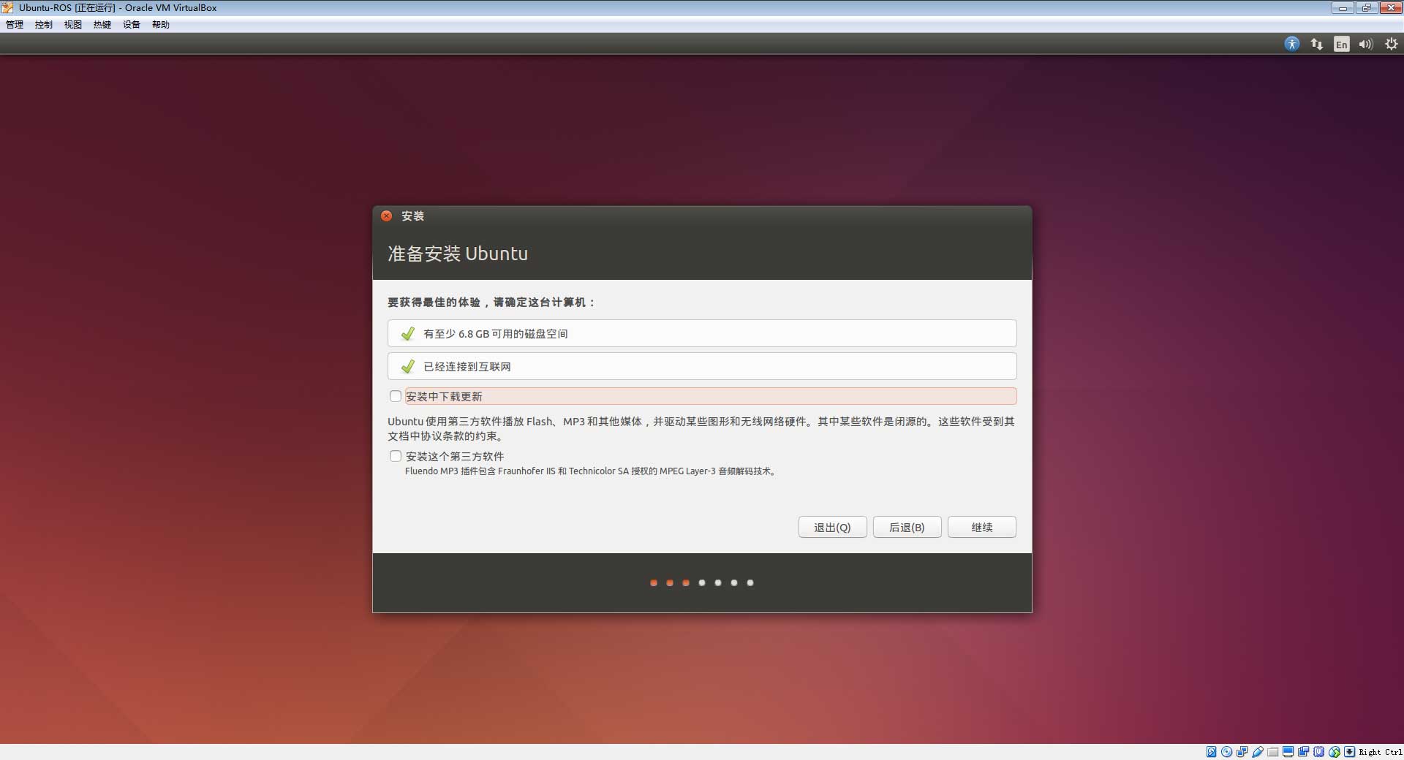Enable 安装中下载更新 checkbox
Screen dimensions: 1404x760
pyautogui.click(x=396, y=396)
